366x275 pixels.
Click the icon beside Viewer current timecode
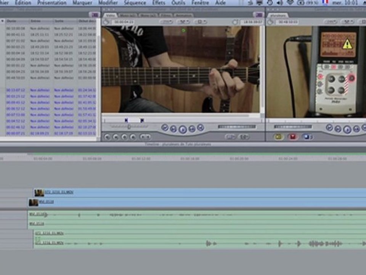[235, 22]
